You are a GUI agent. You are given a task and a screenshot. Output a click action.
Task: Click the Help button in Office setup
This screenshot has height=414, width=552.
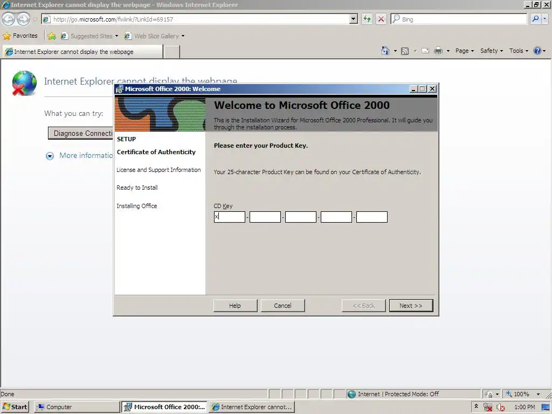[x=235, y=306]
